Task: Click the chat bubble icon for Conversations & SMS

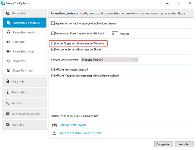Action: pyautogui.click(x=8, y=114)
